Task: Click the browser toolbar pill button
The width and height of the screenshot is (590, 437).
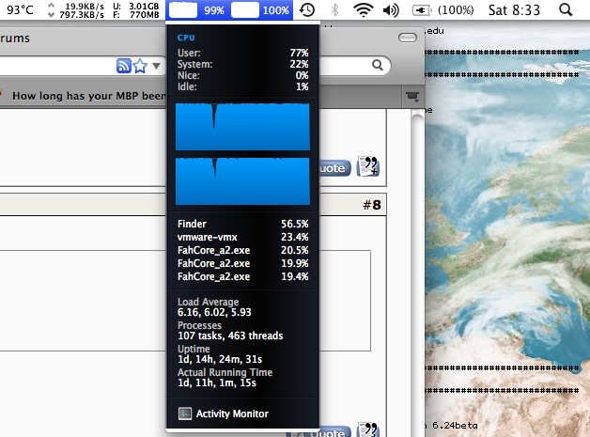Action: (408, 38)
